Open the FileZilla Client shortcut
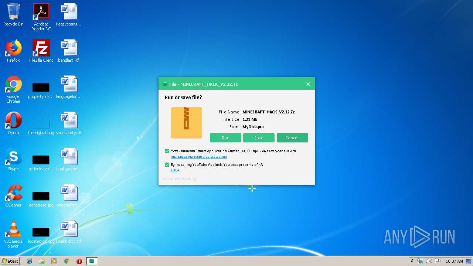This screenshot has width=473, height=266. (41, 51)
